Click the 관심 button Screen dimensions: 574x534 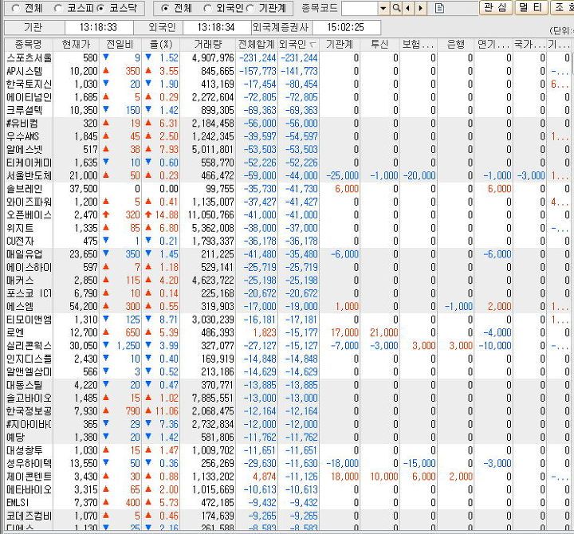(x=495, y=7)
